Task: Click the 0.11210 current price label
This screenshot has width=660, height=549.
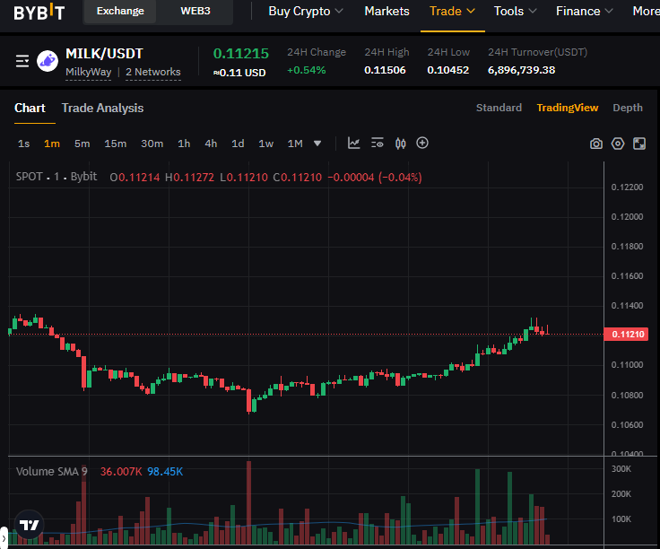Action: click(x=626, y=335)
